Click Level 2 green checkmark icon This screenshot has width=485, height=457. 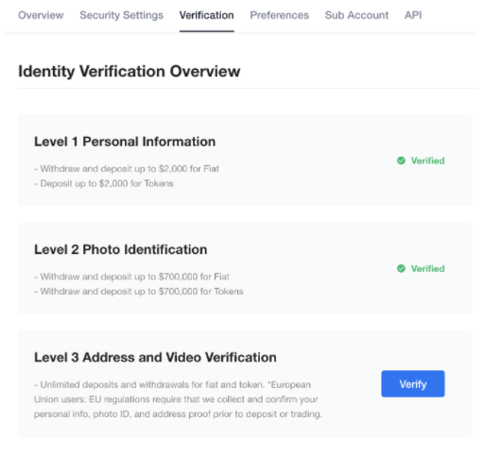[x=401, y=268]
